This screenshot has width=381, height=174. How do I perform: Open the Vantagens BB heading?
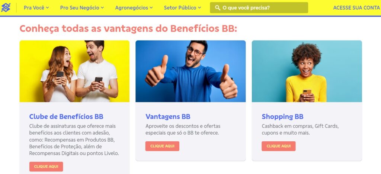(168, 116)
